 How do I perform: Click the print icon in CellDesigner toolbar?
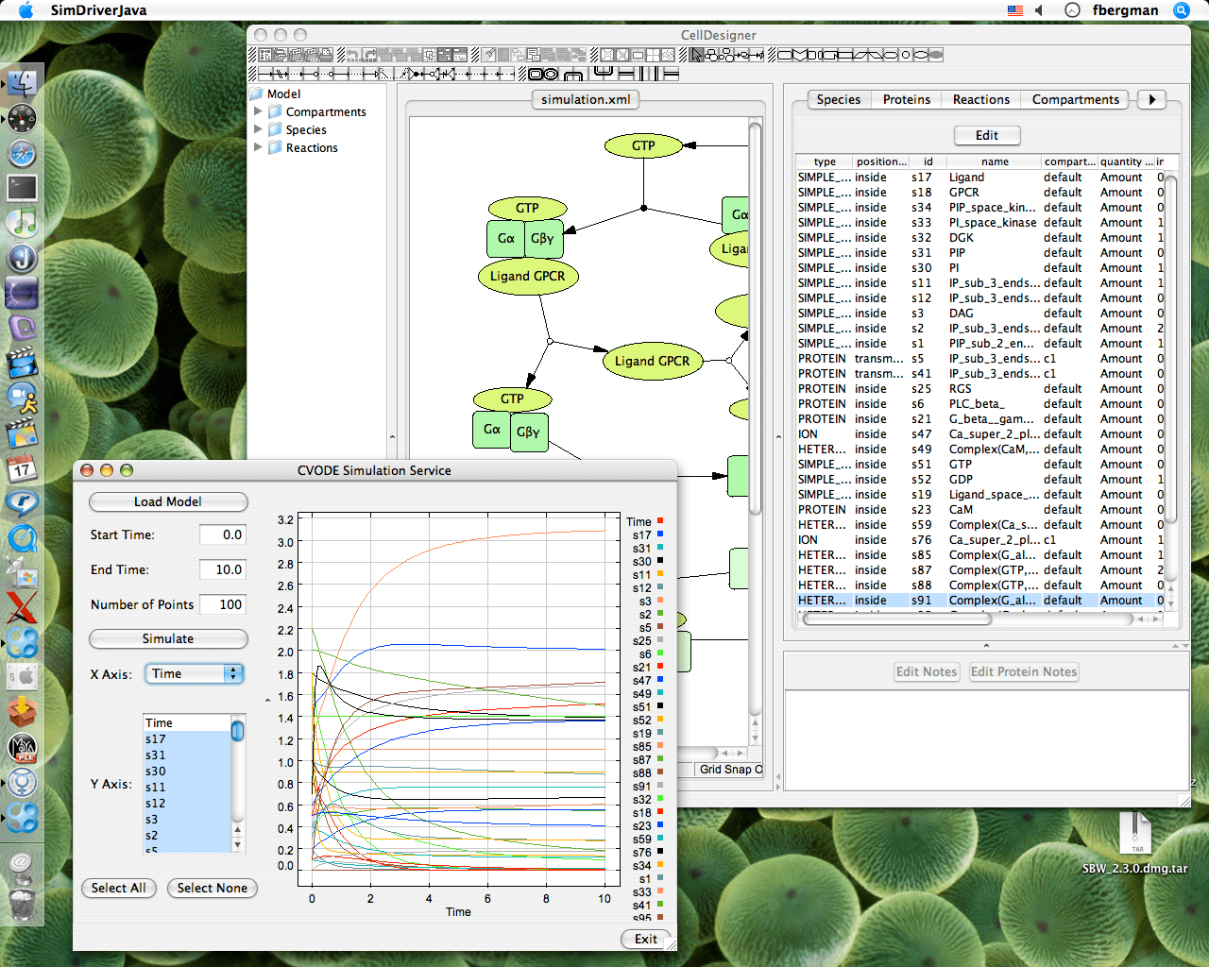point(325,55)
